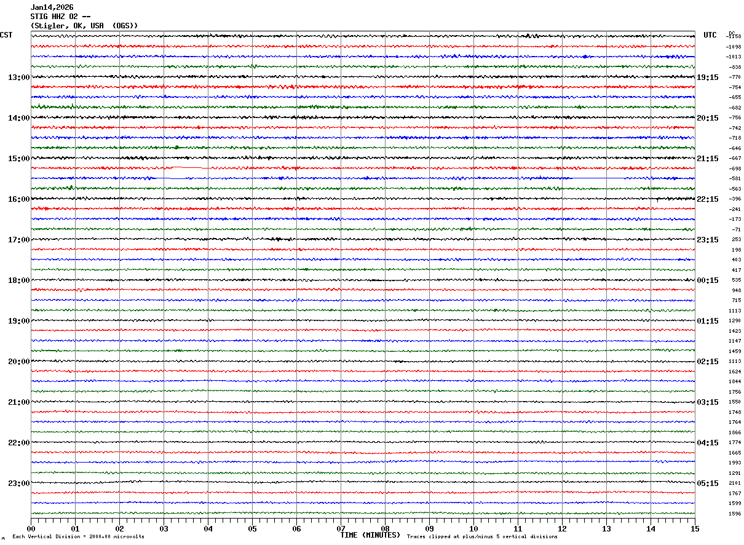Click the TIME (MINUTES) axis title

point(370,535)
